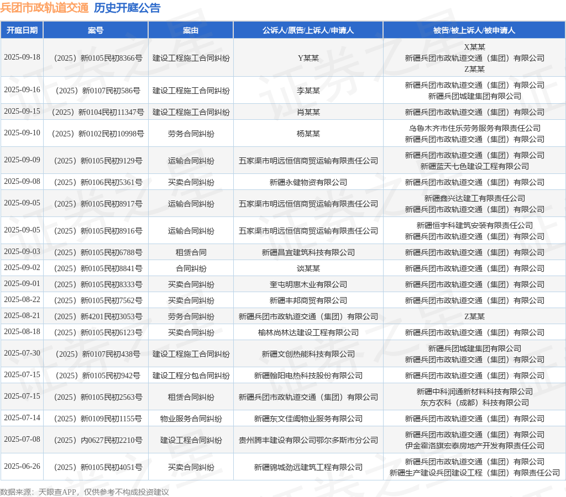Click defendant 新疆兵团城建集团有限公司 in the 2025-09-16 row

[x=474, y=96]
